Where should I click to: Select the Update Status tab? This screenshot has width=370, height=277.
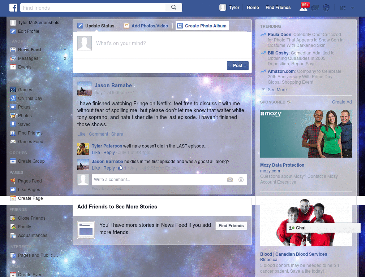click(96, 26)
